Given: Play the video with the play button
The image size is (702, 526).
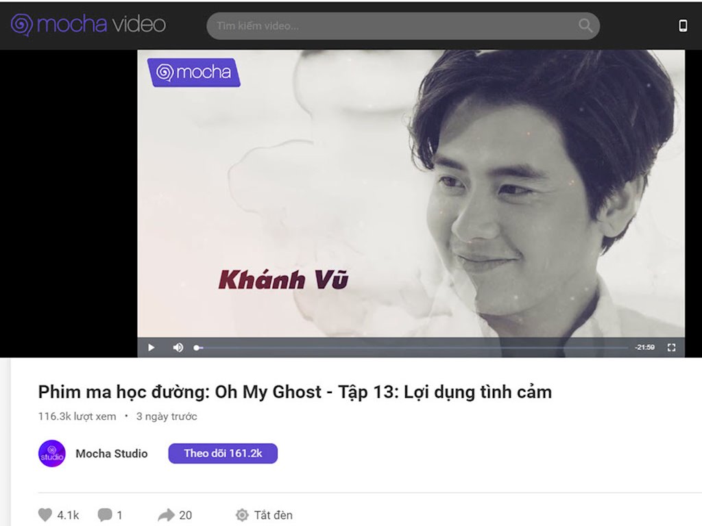Looking at the screenshot, I should tap(152, 347).
